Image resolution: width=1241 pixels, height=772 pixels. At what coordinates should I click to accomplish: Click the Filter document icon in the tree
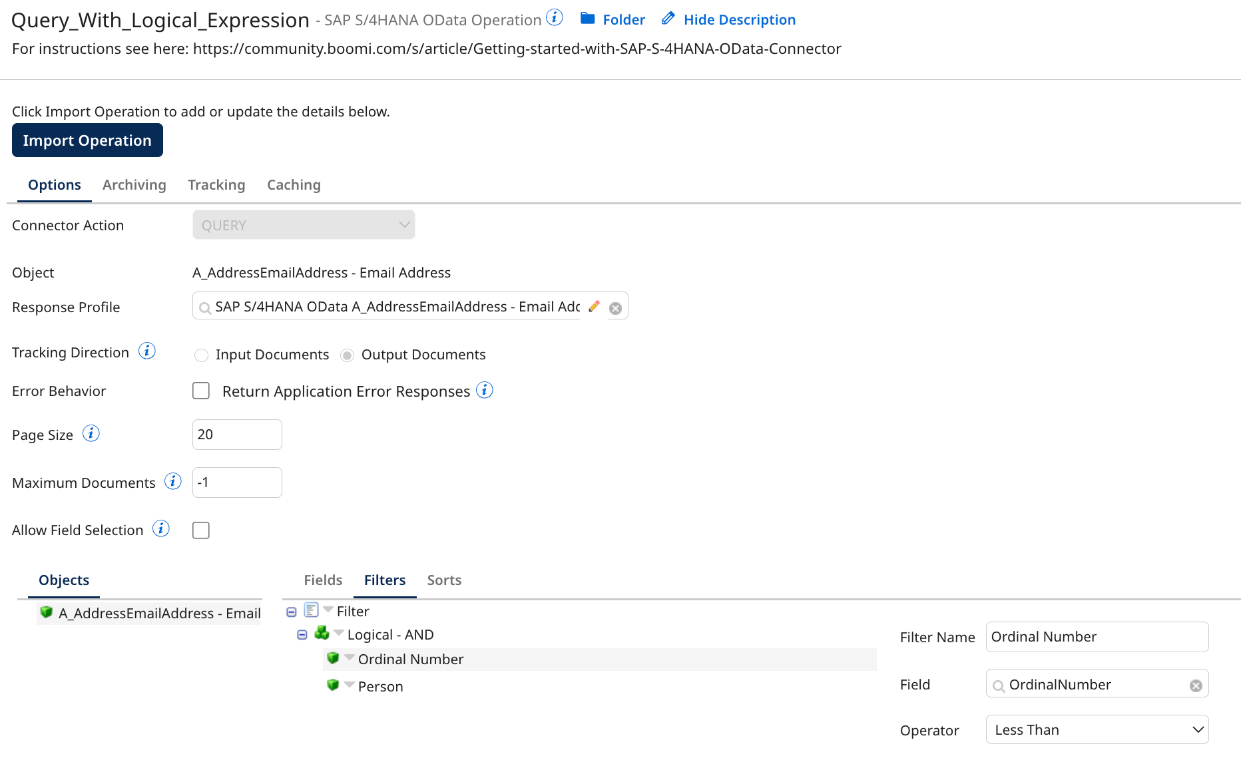tap(311, 610)
